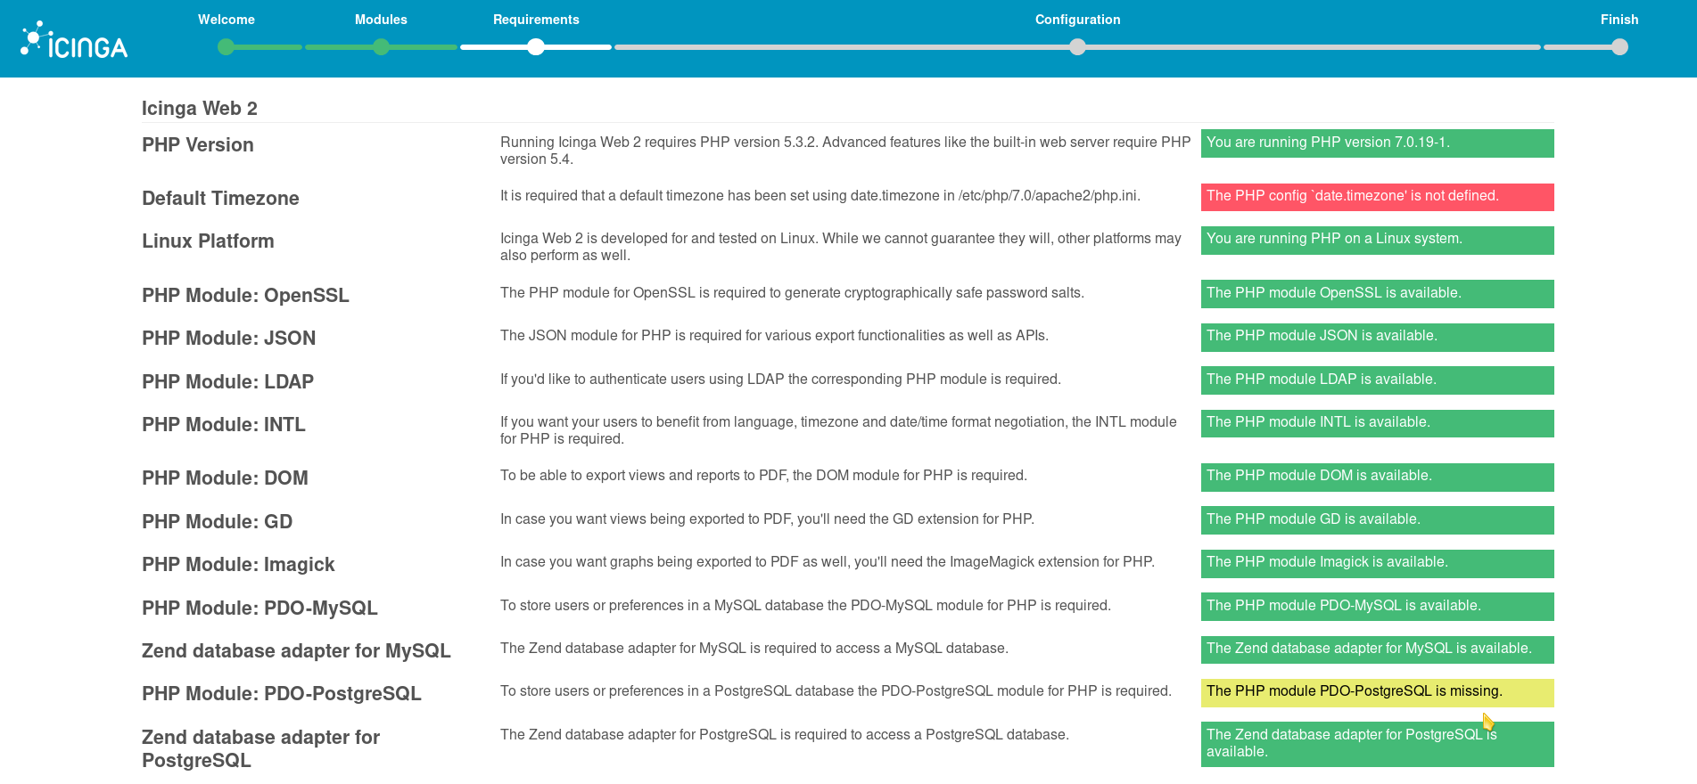Click the Requirements wizard step label

[536, 20]
